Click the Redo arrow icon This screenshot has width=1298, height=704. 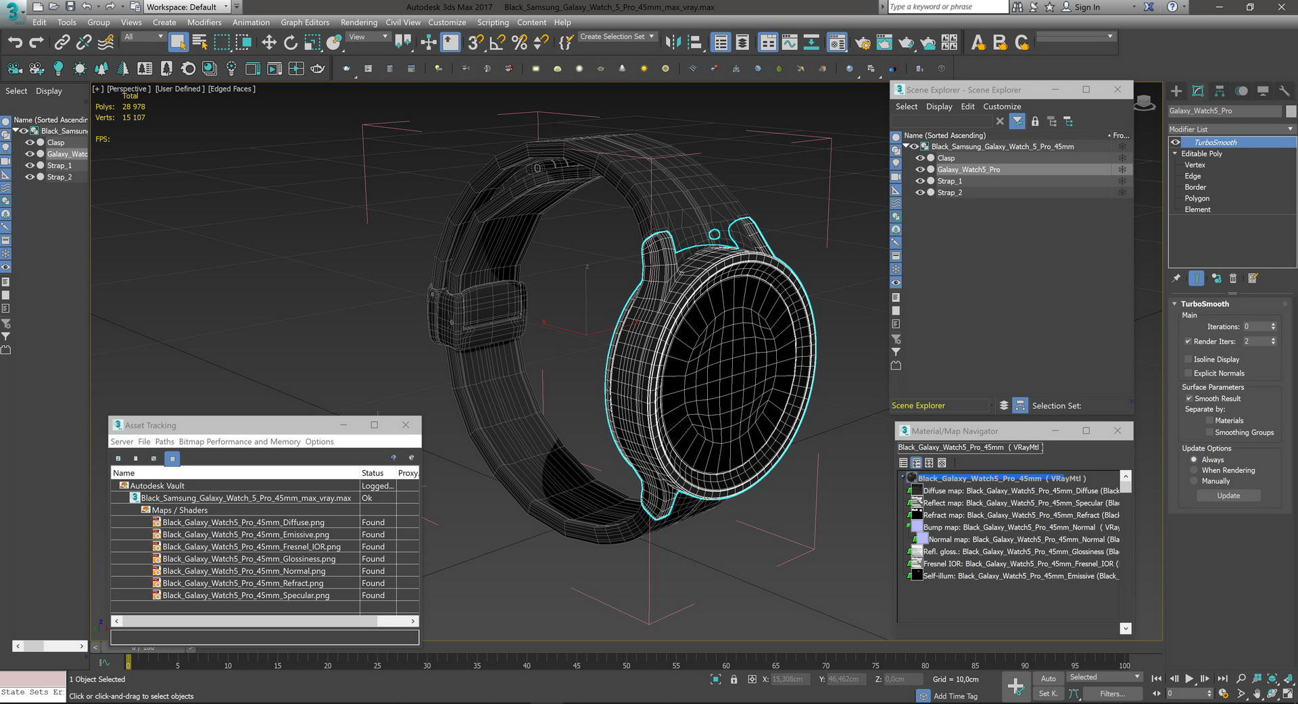point(37,43)
